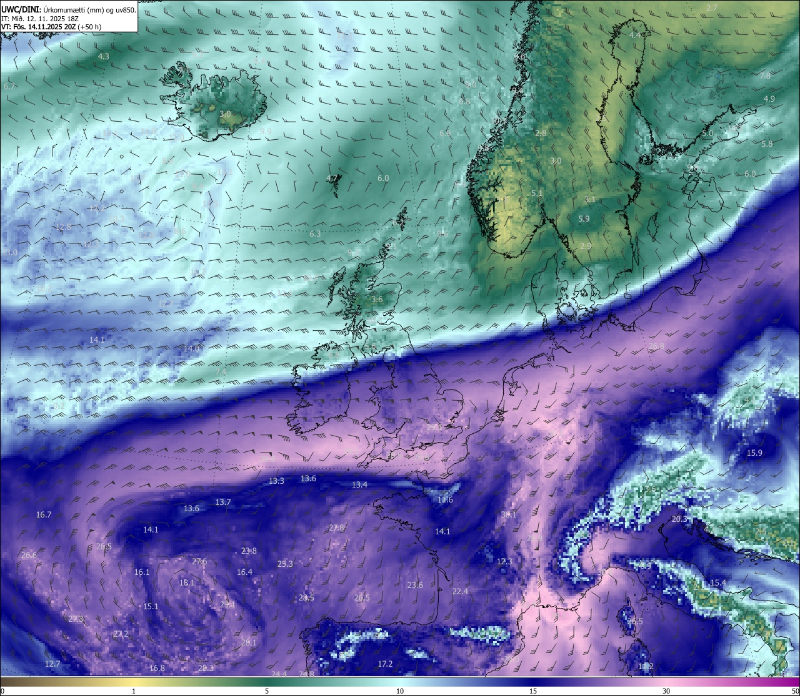Pick the map value '12.3'
This screenshot has height=696, width=800.
[504, 562]
